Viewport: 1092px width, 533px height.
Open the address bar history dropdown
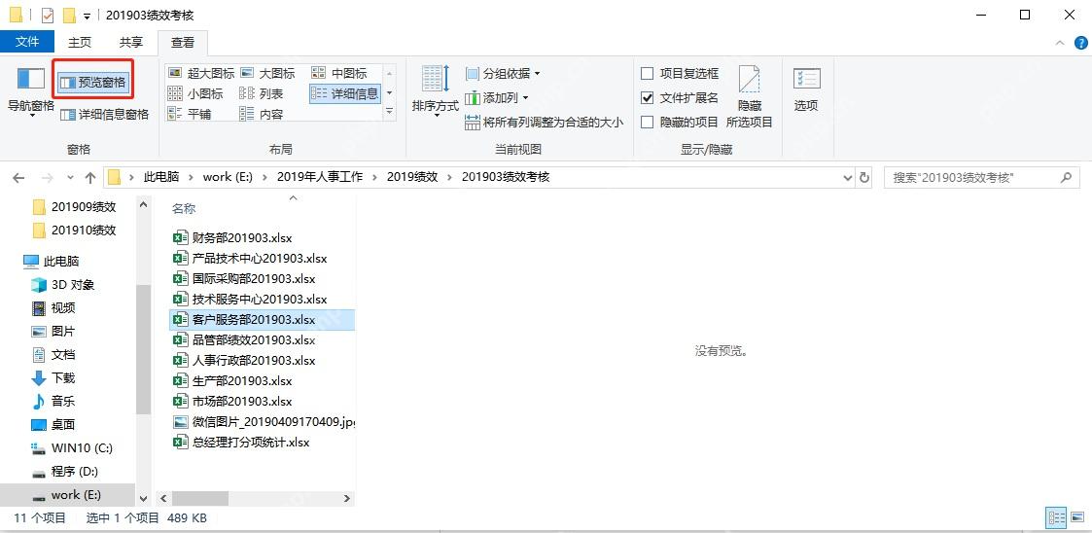[x=848, y=178]
